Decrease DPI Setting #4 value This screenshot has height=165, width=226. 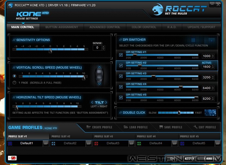[213, 89]
